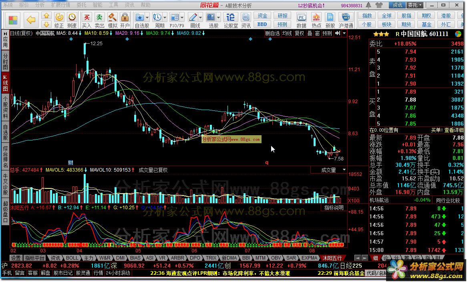Click the 开户 open account lock icon
This screenshot has width=467, height=282.
click(x=125, y=20)
